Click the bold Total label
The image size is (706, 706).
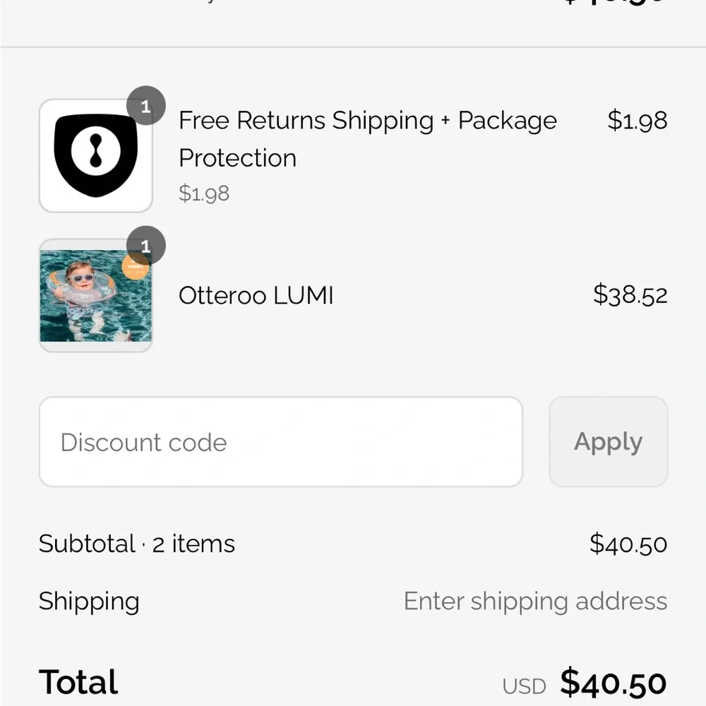point(78,682)
